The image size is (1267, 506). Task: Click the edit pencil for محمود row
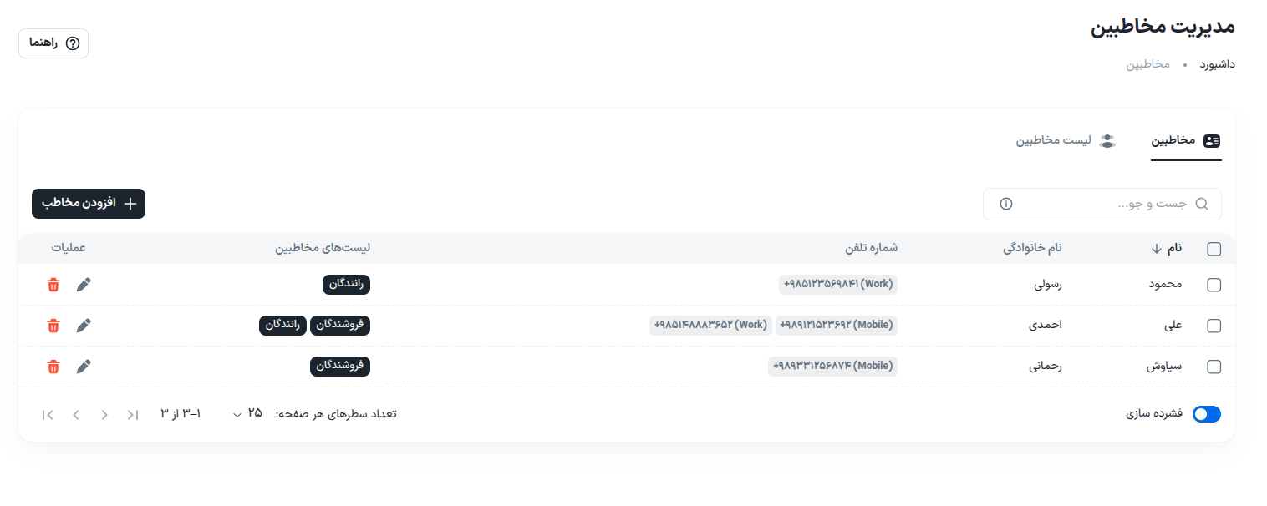pos(84,285)
